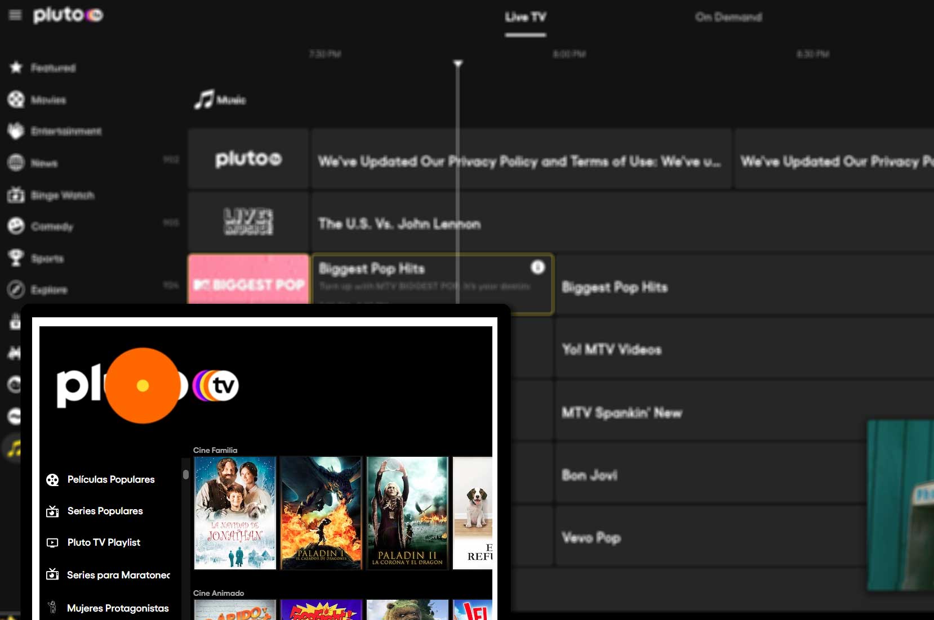Open the bear poster in Cine Animado

[x=407, y=610]
